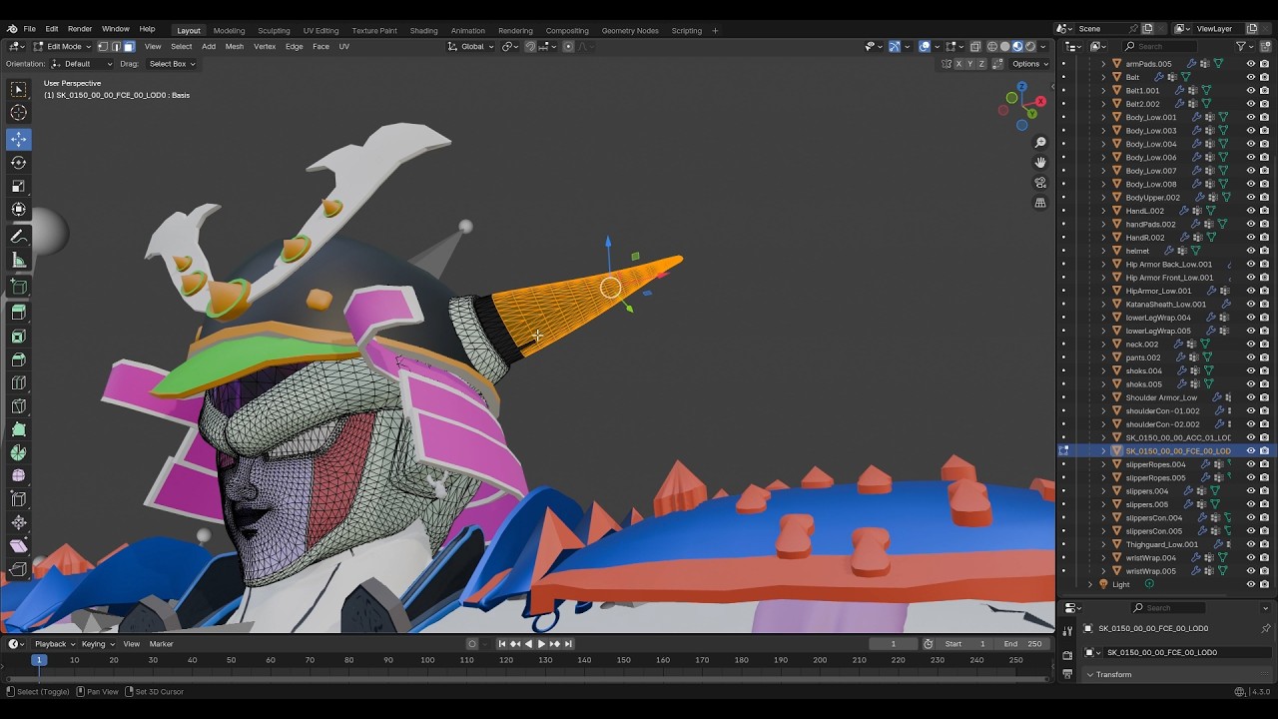Select the Cursor tool
1278x719 pixels.
pyautogui.click(x=18, y=113)
